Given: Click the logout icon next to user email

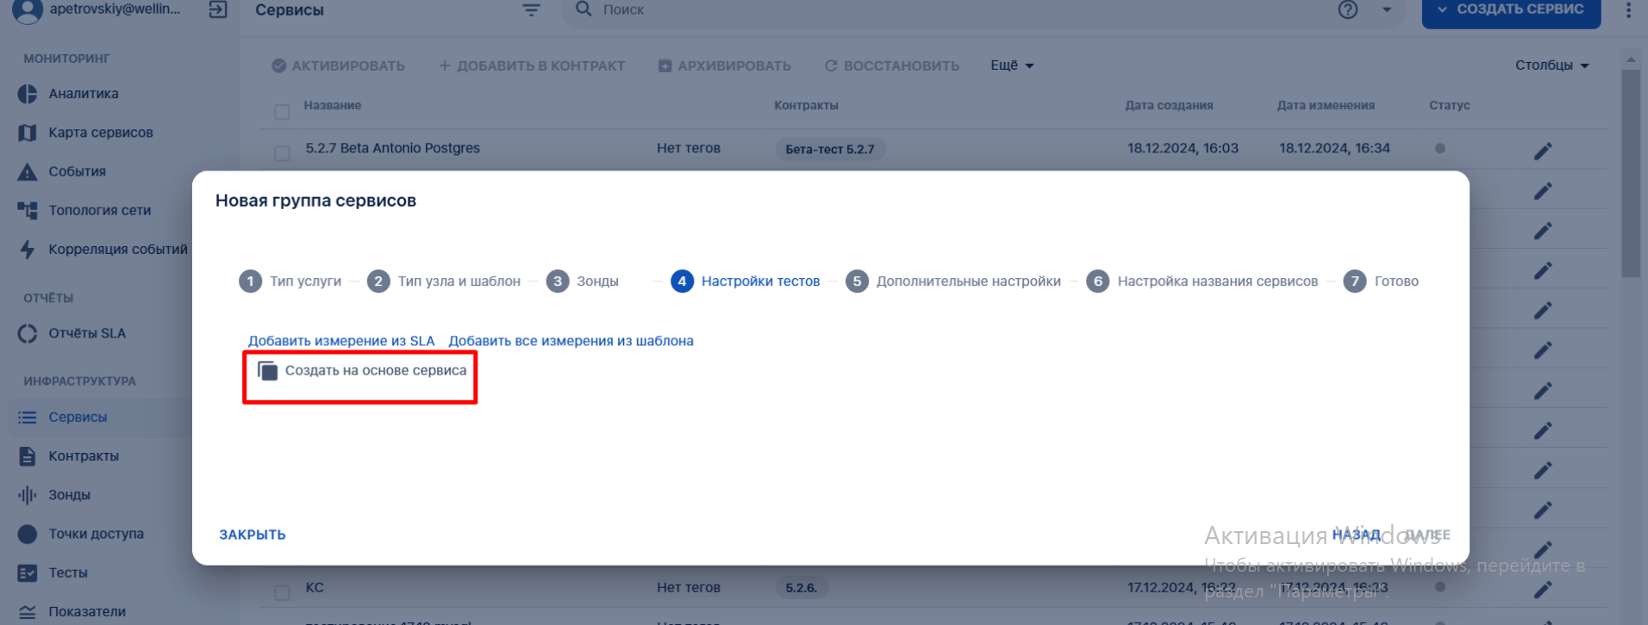Looking at the screenshot, I should pyautogui.click(x=218, y=10).
